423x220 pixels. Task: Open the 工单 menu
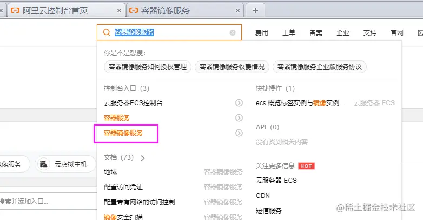pyautogui.click(x=289, y=32)
